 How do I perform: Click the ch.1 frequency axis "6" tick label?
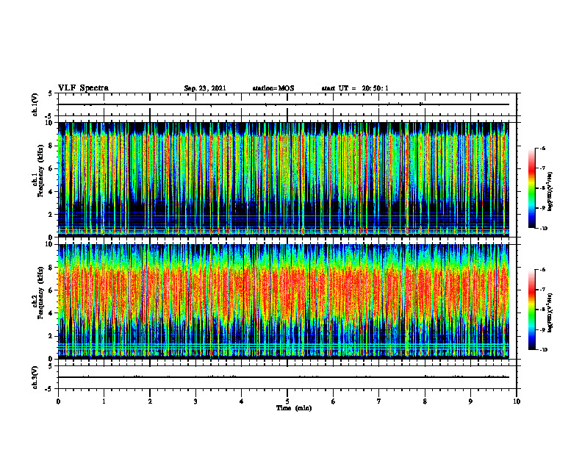pos(51,168)
